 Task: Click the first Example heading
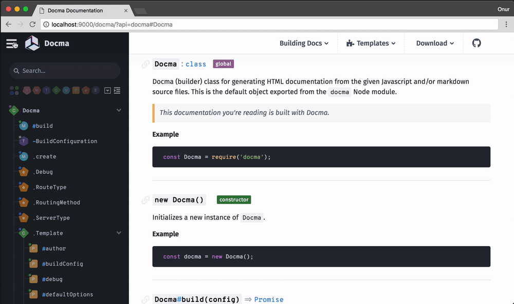[166, 134]
